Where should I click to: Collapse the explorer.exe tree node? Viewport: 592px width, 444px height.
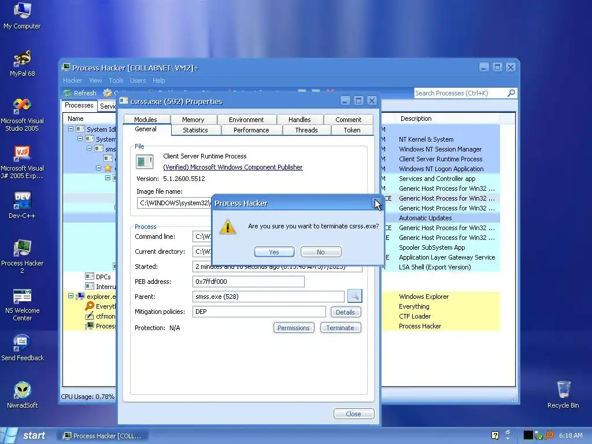click(x=71, y=297)
